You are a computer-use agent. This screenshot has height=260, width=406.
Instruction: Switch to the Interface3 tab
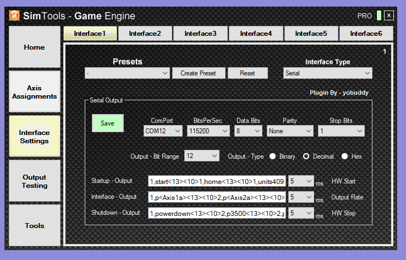pos(200,34)
